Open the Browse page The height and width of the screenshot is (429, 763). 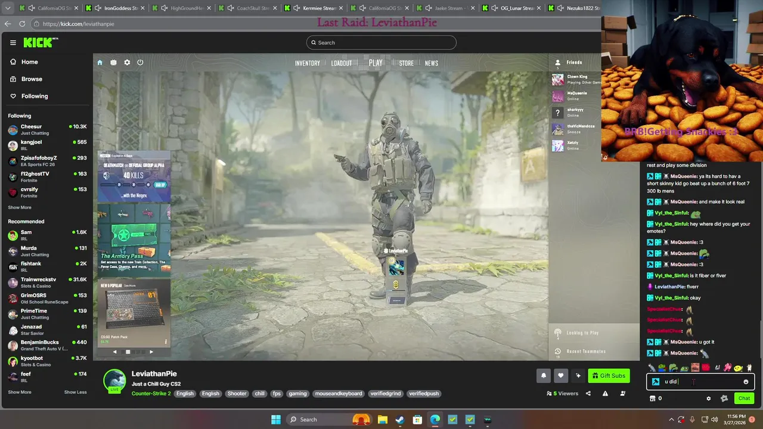tap(26, 79)
